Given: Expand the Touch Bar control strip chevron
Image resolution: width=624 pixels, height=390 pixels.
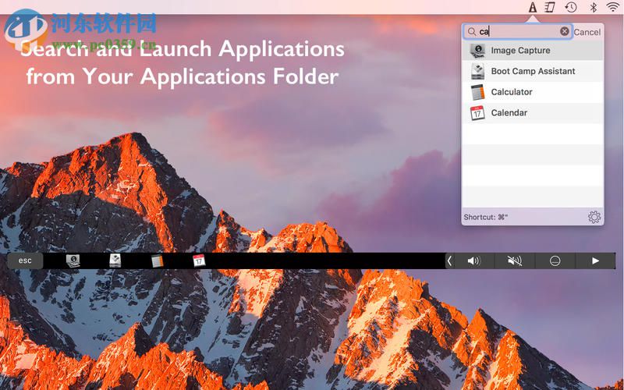Looking at the screenshot, I should point(449,261).
